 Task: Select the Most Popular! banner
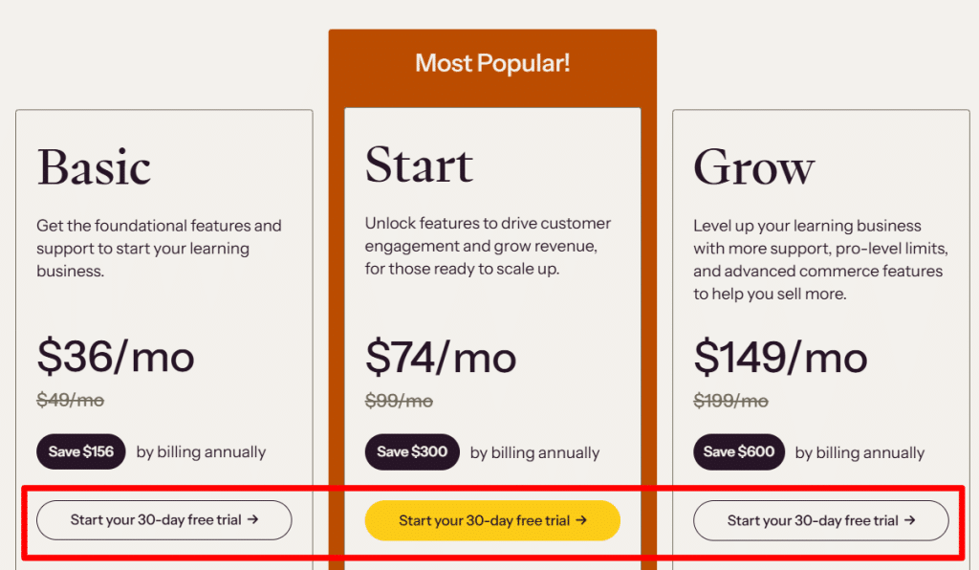[x=491, y=63]
